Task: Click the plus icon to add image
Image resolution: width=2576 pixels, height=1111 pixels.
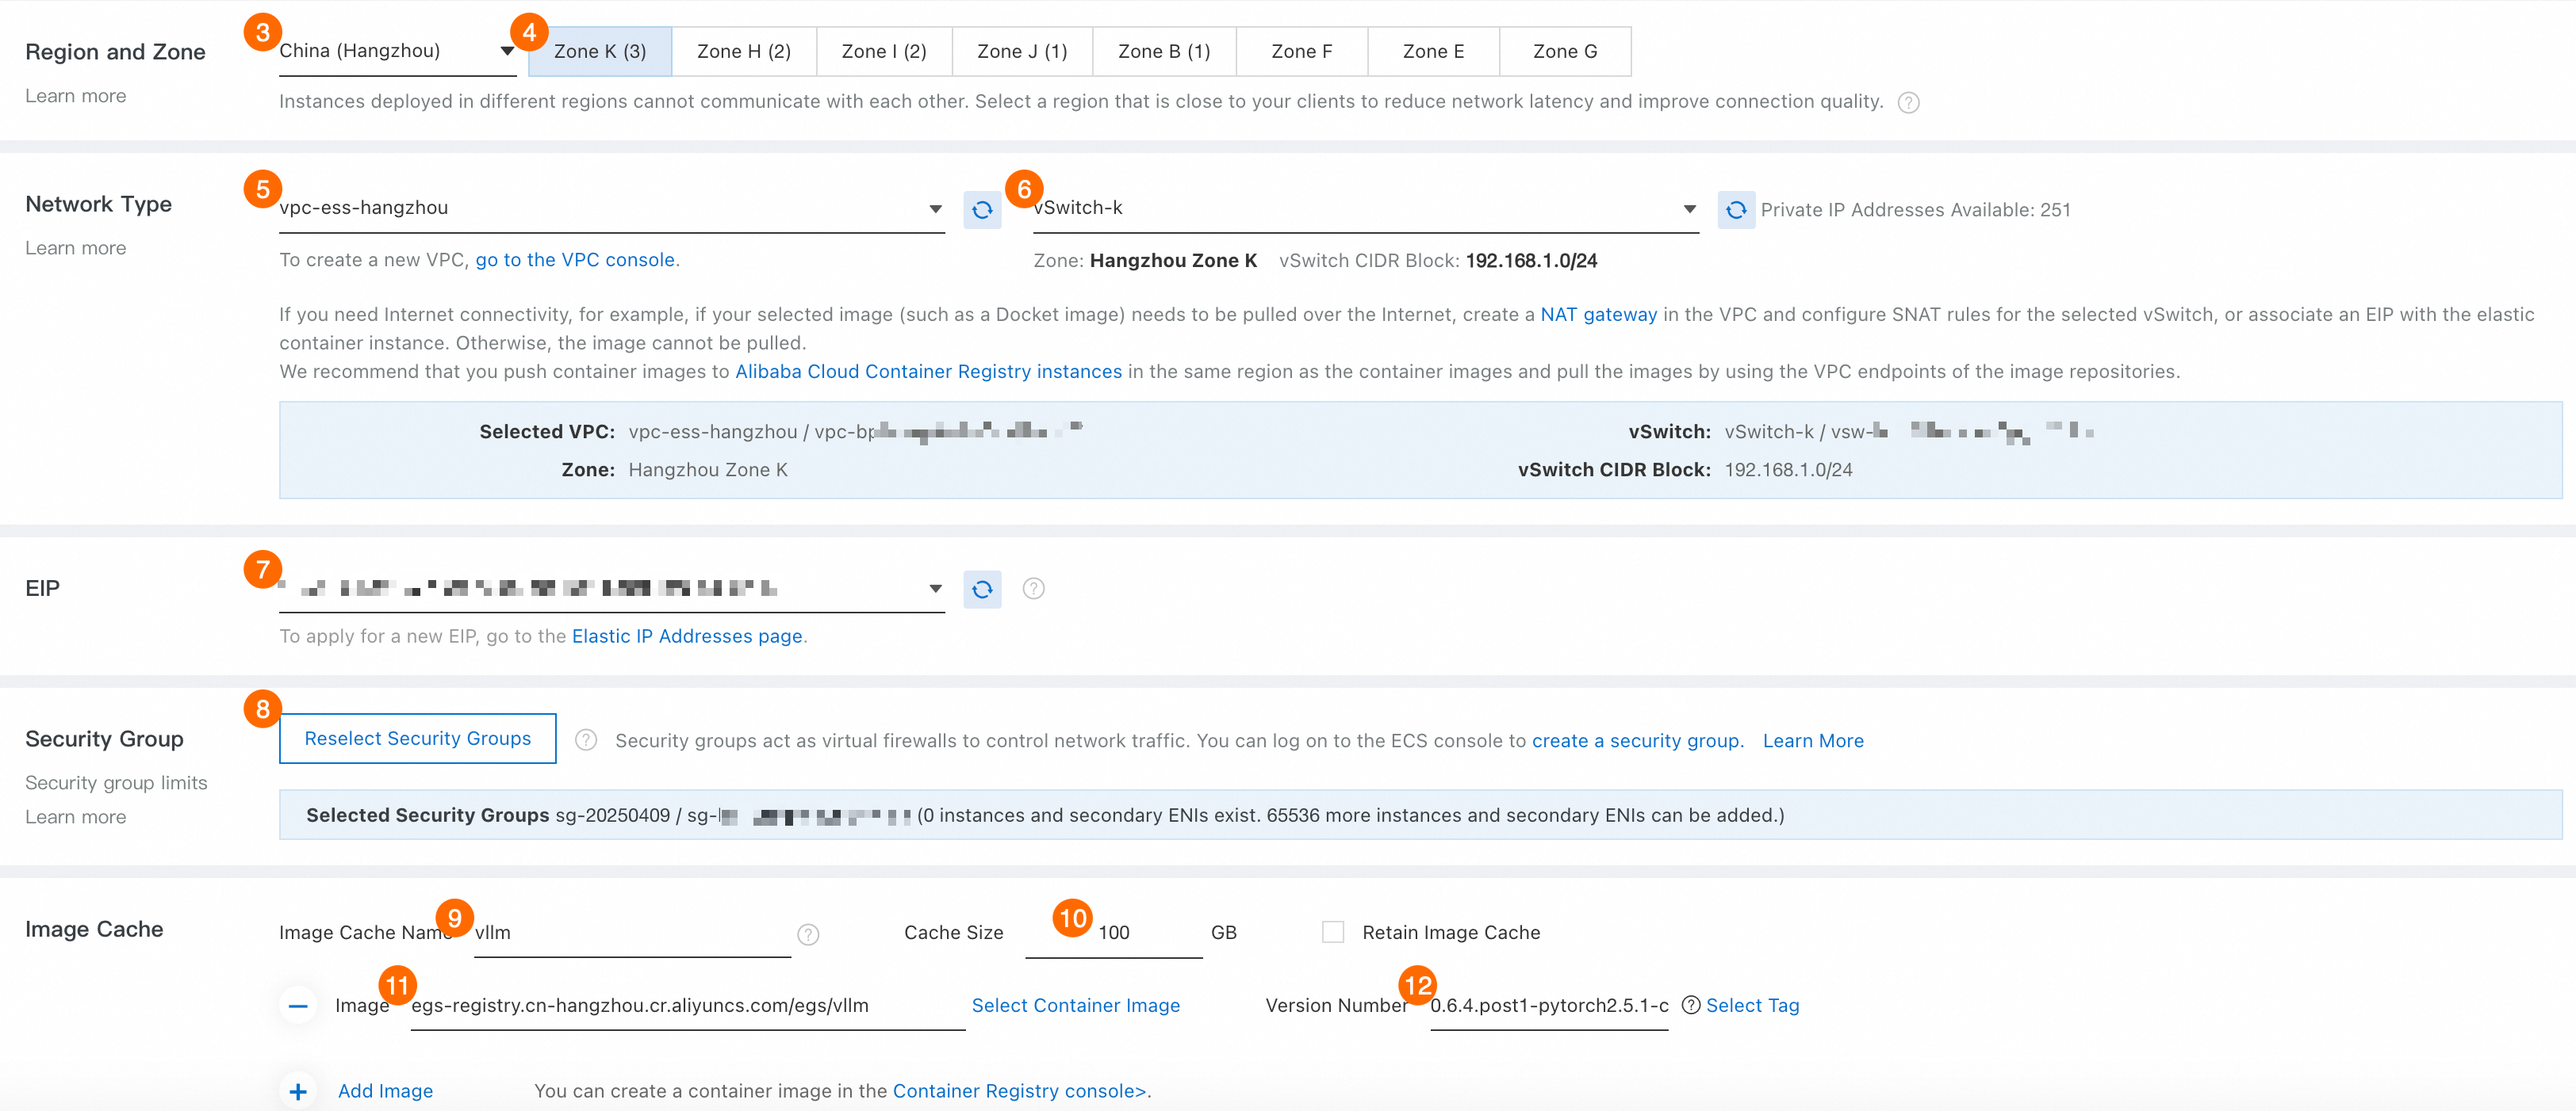Action: pyautogui.click(x=298, y=1091)
